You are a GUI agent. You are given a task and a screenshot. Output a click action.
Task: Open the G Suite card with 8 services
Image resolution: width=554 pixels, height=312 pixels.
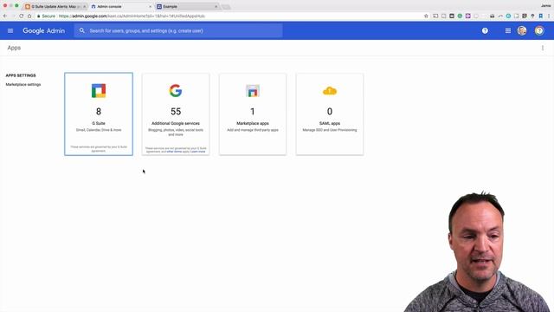coord(99,114)
